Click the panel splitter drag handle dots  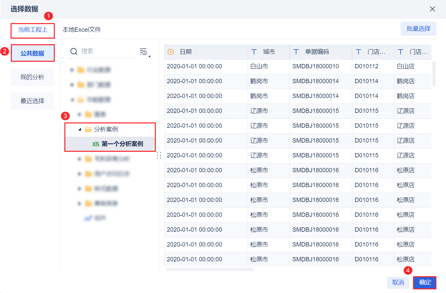pos(159,155)
